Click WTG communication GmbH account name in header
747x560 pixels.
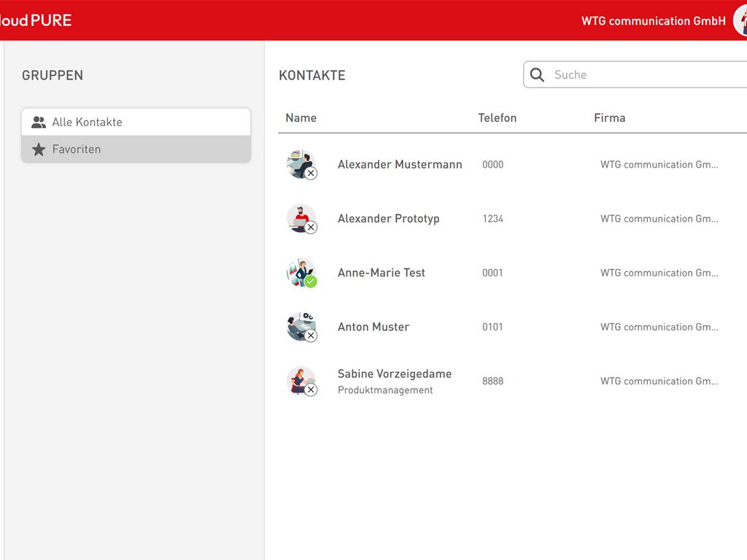[653, 21]
